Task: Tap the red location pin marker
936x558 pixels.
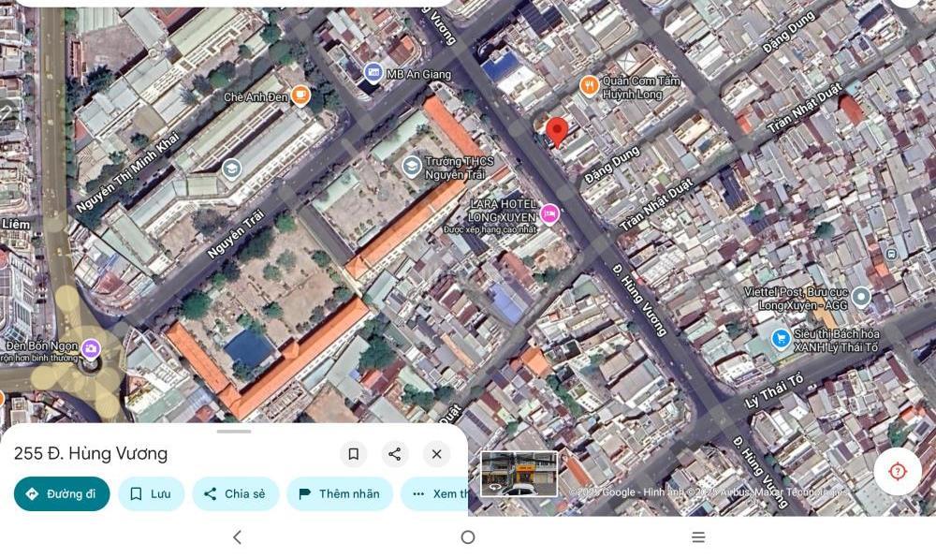Action: click(557, 131)
